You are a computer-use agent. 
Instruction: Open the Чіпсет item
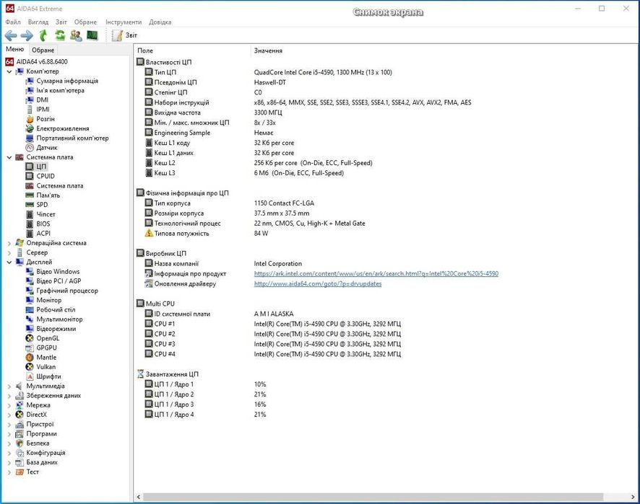click(x=46, y=214)
